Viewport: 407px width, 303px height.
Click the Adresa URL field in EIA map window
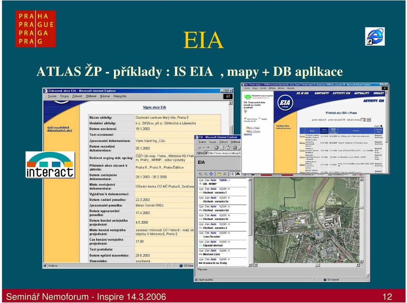point(223,153)
